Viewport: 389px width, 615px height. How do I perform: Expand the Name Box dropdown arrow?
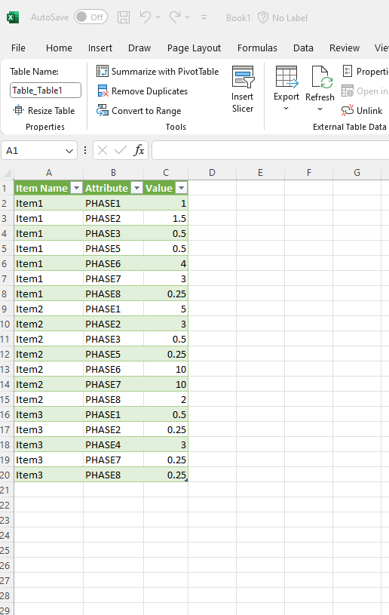click(69, 151)
